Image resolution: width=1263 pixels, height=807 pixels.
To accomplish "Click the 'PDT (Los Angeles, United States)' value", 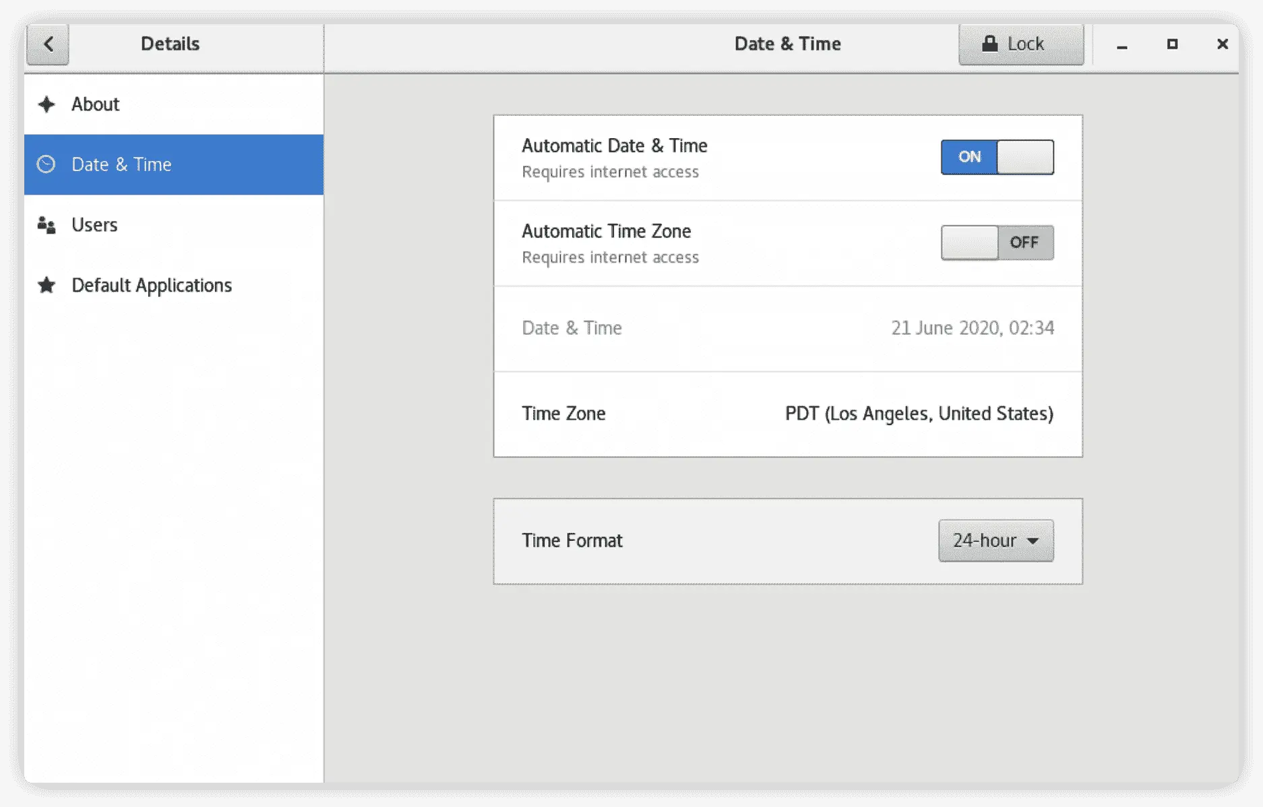I will pos(919,414).
